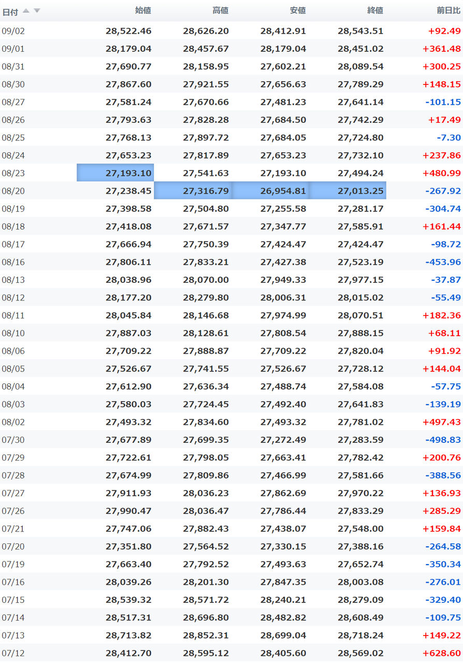This screenshot has width=463, height=663.
Task: Click the 終値 column header
Action: pyautogui.click(x=375, y=10)
